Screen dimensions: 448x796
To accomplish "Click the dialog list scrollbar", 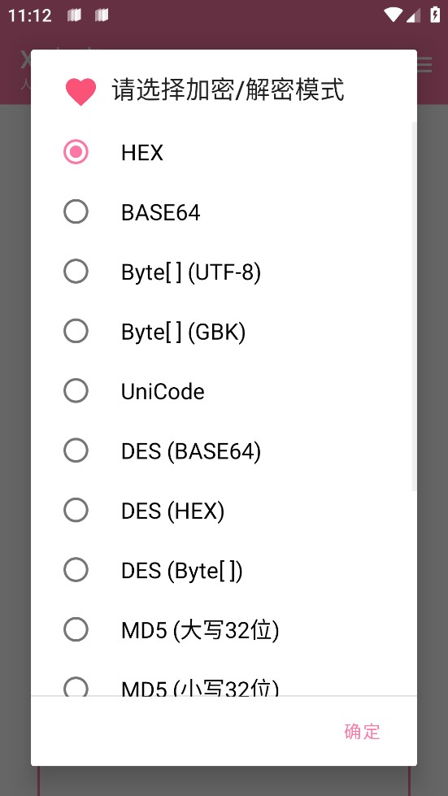I will pos(415,307).
